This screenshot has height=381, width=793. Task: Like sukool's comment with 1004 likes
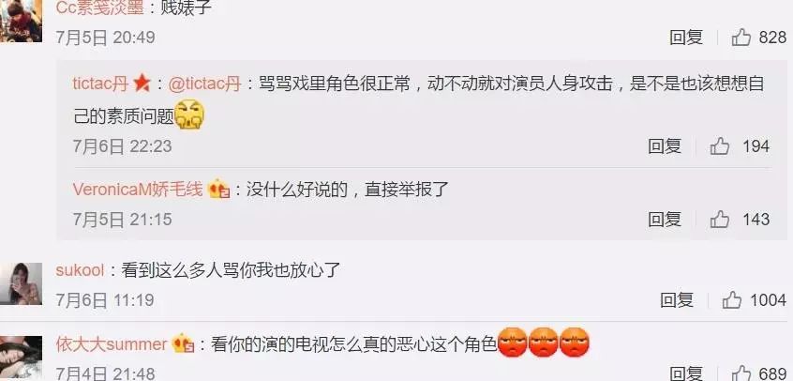click(x=732, y=300)
